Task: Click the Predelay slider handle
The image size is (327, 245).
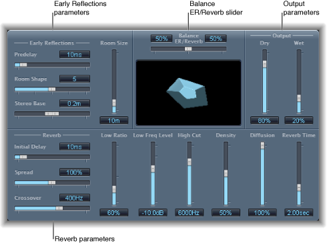Action: click(23, 65)
